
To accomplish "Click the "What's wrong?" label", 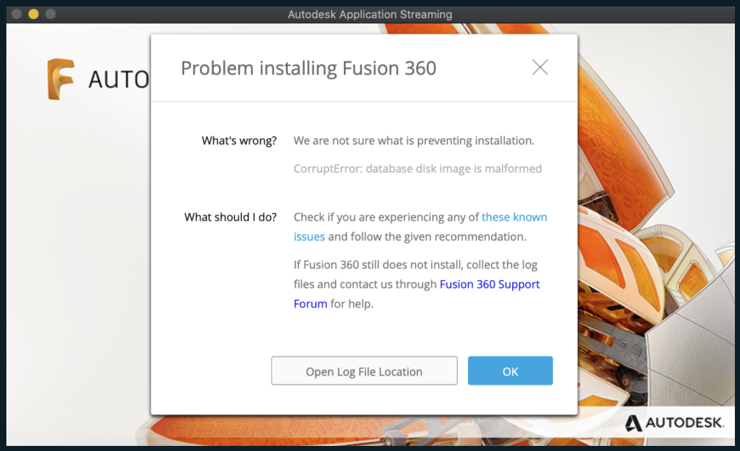I will [239, 141].
